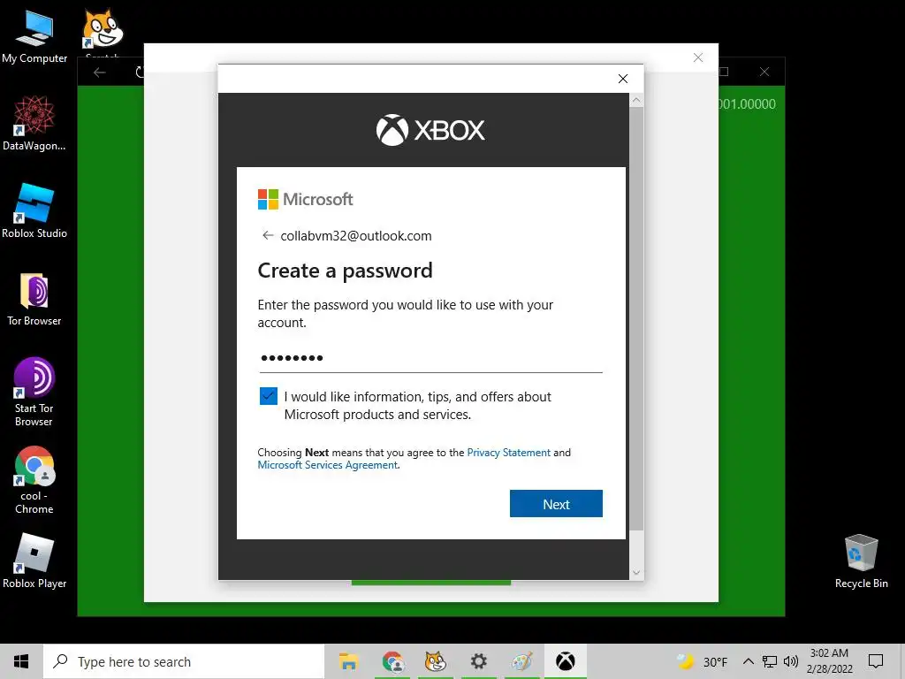The width and height of the screenshot is (905, 679).
Task: Open the Windows Start menu
Action: [21, 661]
